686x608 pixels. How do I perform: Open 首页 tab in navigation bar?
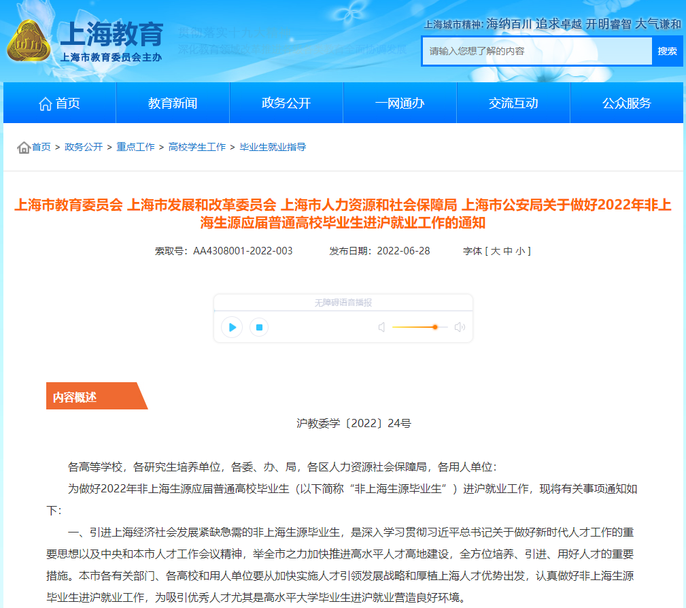(x=59, y=103)
